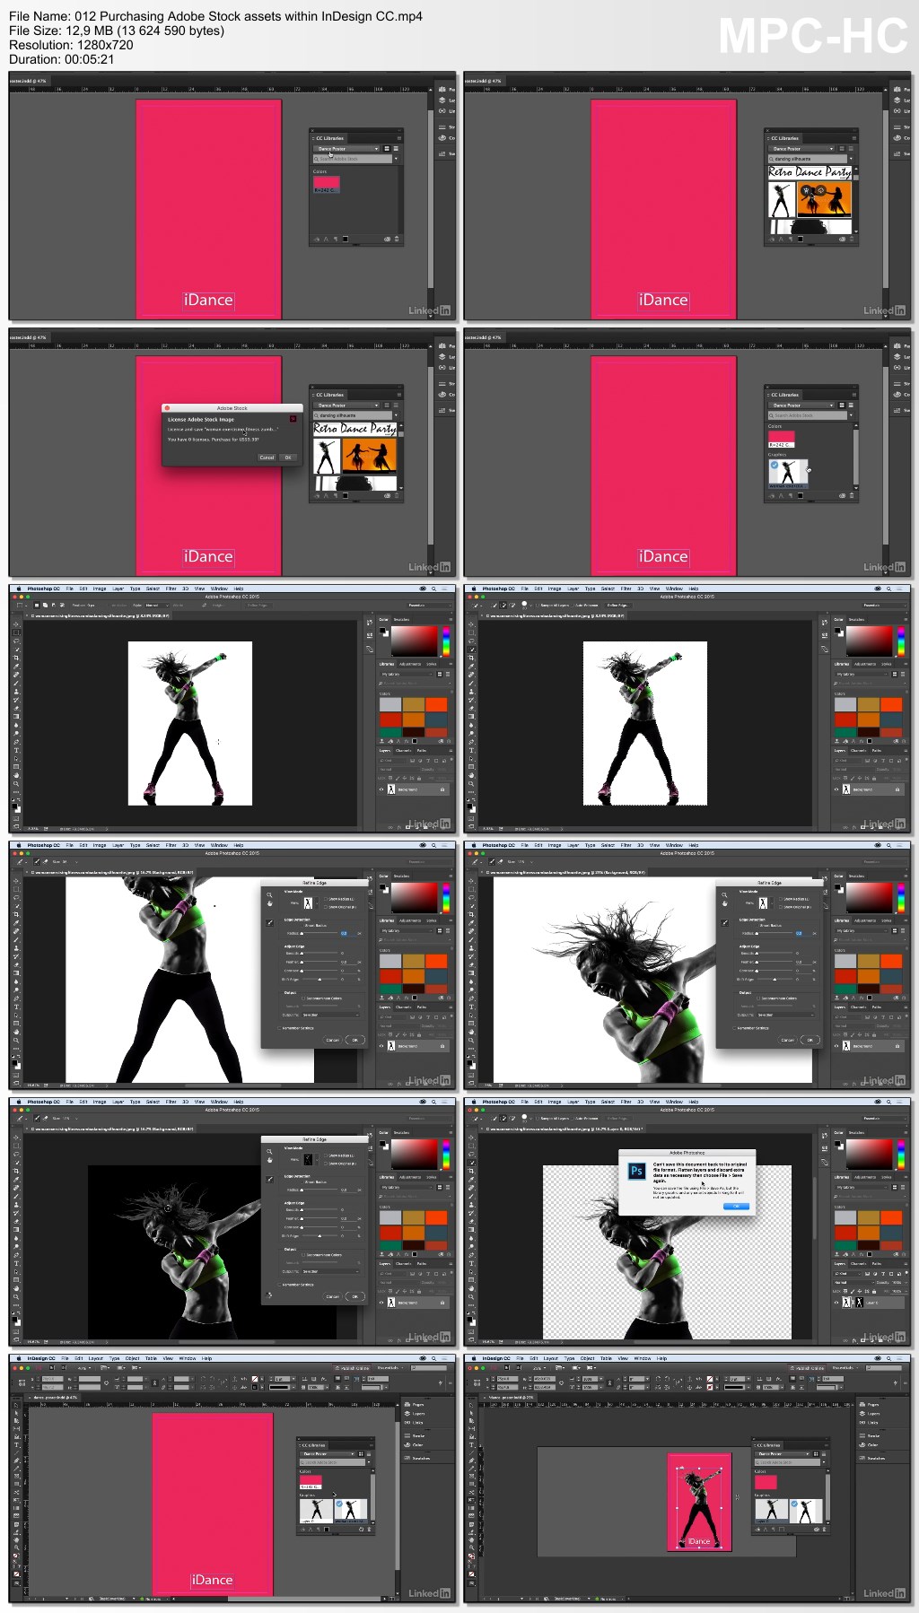Screen dimensions: 919x1613
Task: Click Retro Dance Party stock result beside License dialog
Action: click(x=354, y=429)
